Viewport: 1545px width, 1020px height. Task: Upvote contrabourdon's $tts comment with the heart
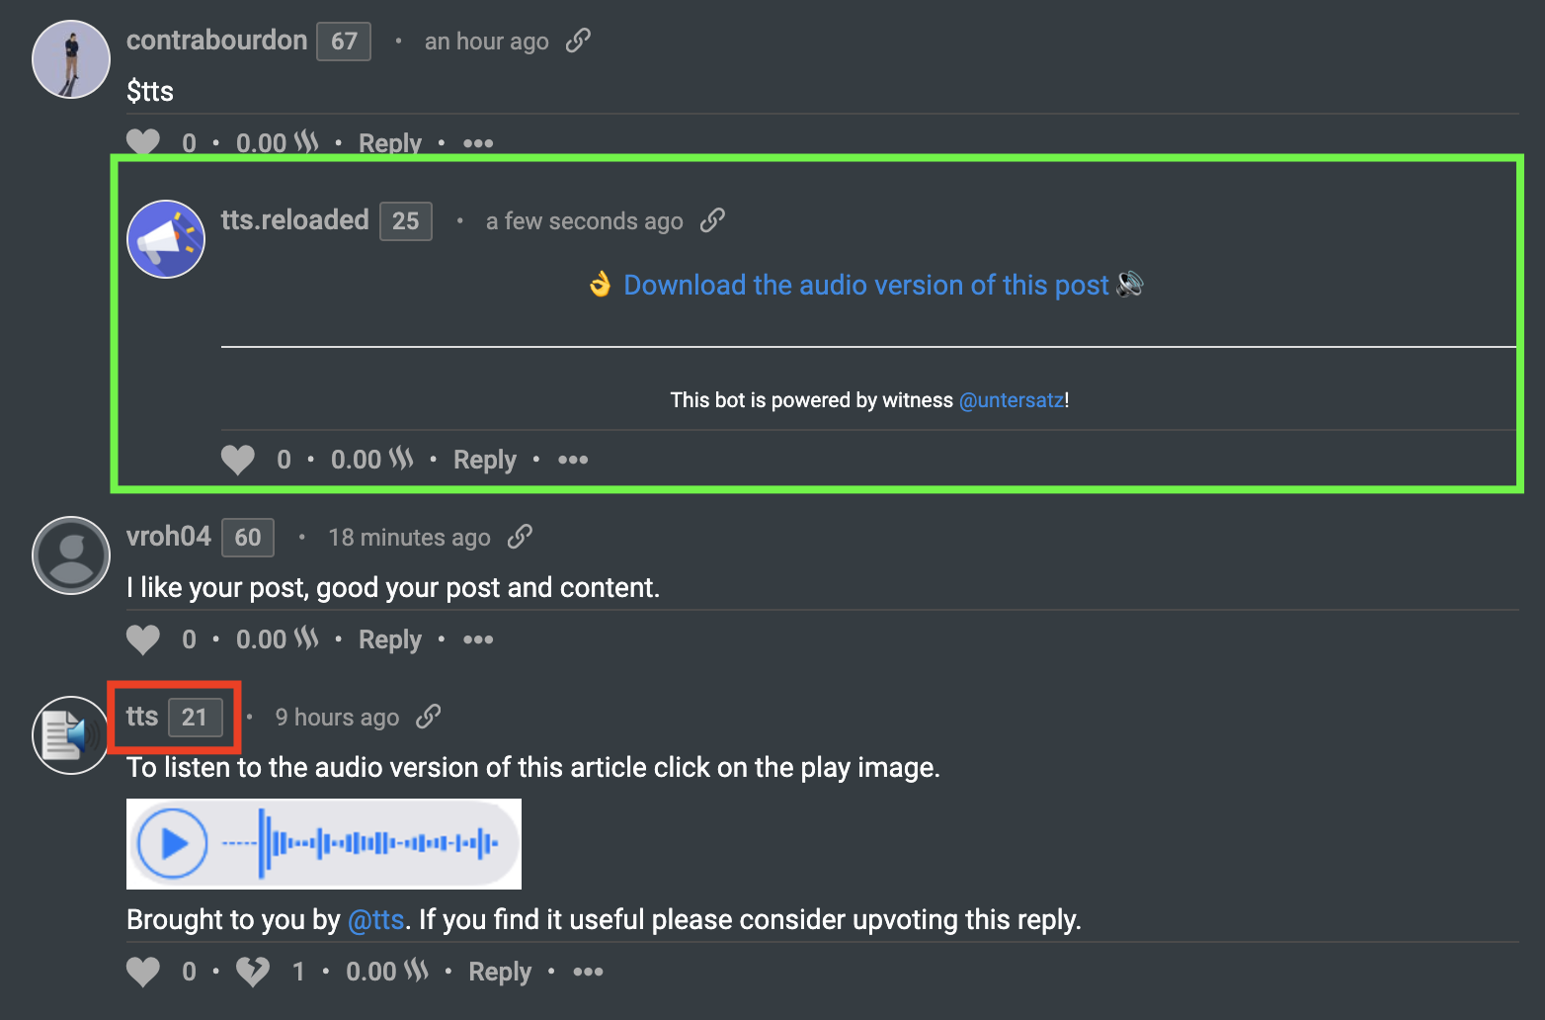(x=142, y=142)
